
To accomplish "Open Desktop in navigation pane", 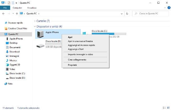I will [x=13, y=43].
